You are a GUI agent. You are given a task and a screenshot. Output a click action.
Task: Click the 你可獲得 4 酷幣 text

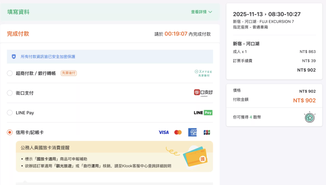coord(247,117)
